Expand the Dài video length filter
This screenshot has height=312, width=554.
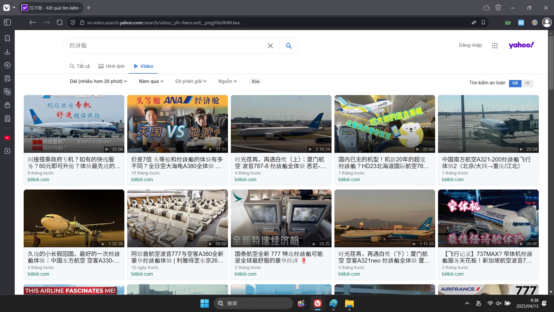click(98, 81)
